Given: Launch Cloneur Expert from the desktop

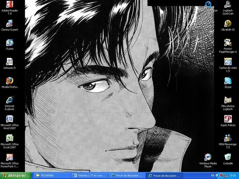Looking at the screenshot, I should (x=10, y=25).
